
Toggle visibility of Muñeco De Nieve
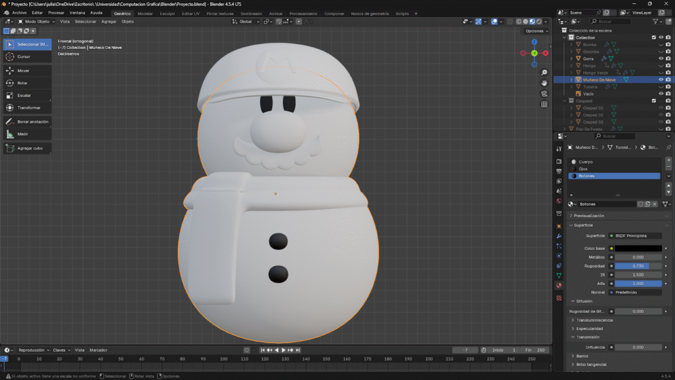click(x=660, y=80)
